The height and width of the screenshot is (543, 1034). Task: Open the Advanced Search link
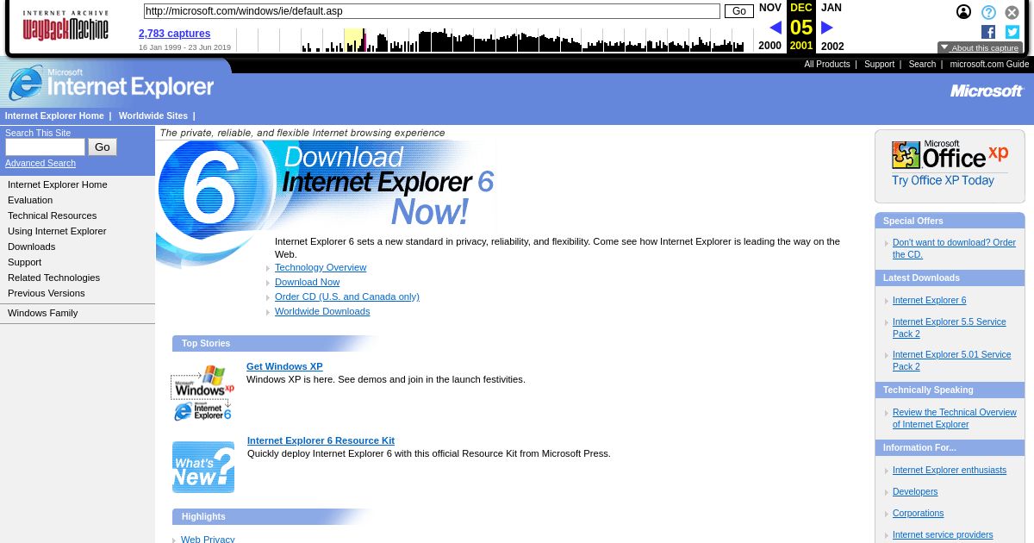[40, 164]
